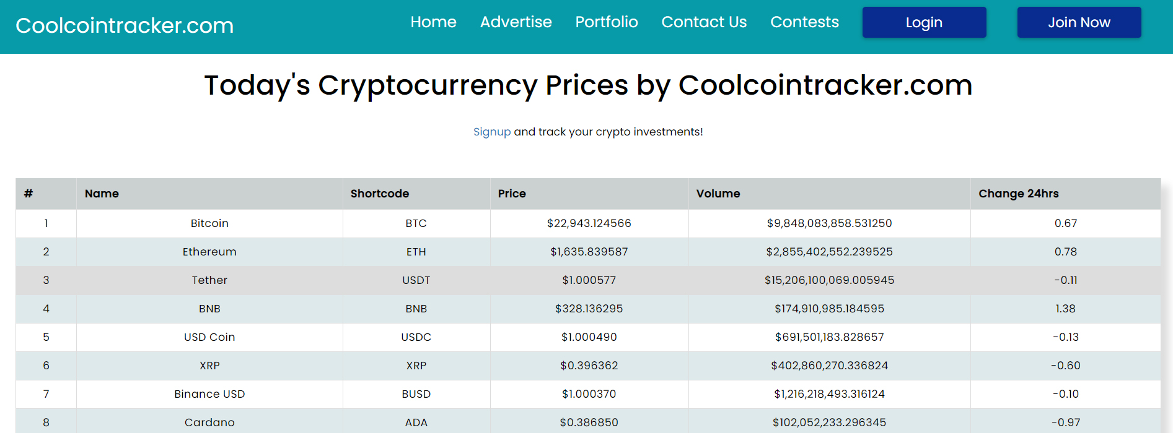Open the Home menu item

433,22
